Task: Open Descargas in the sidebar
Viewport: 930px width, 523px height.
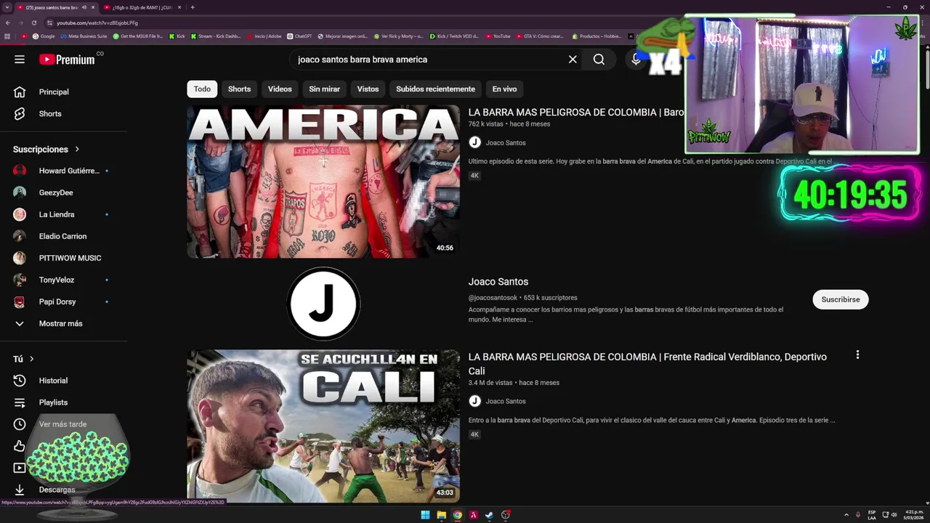Action: (x=57, y=490)
